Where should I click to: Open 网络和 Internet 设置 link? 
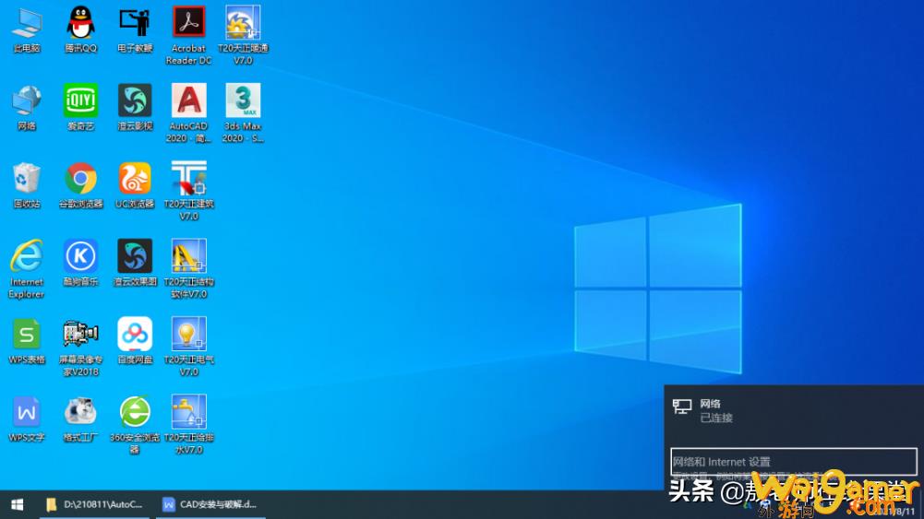click(794, 462)
